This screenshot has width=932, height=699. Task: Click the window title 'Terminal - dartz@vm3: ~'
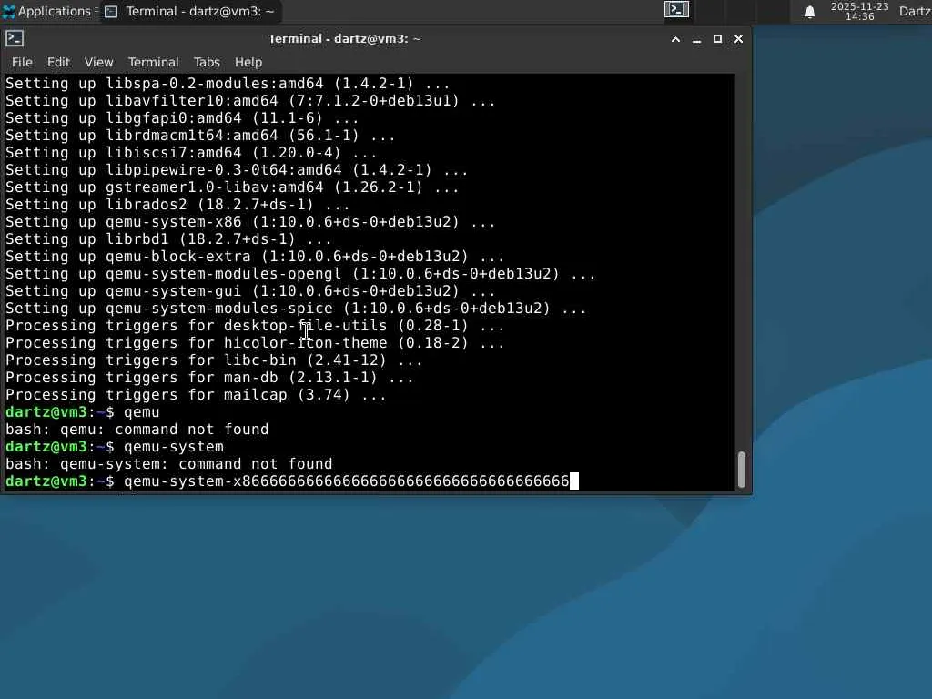click(x=344, y=39)
